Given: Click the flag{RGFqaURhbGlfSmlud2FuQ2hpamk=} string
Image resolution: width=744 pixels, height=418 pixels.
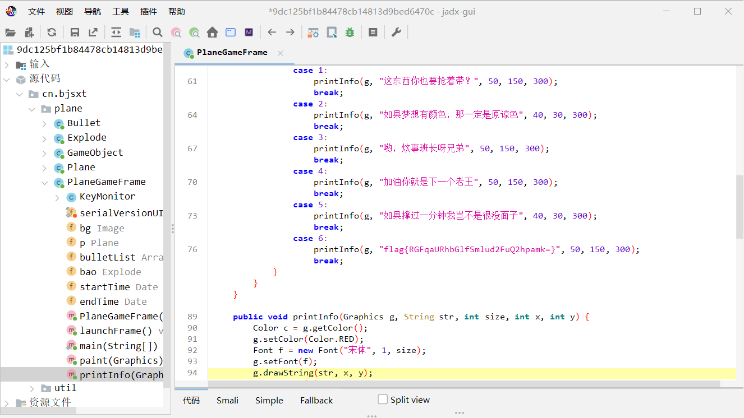Looking at the screenshot, I should (470, 249).
